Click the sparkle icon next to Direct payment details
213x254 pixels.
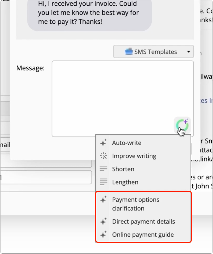[x=103, y=221]
